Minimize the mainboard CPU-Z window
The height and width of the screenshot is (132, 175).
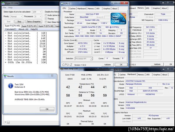tap(164, 69)
